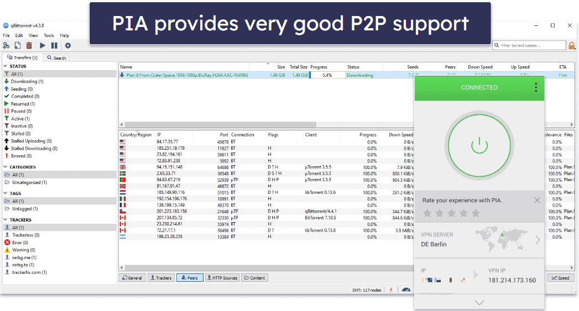The height and width of the screenshot is (311, 579).
Task: Rate PIA with the third star
Action: [x=452, y=213]
